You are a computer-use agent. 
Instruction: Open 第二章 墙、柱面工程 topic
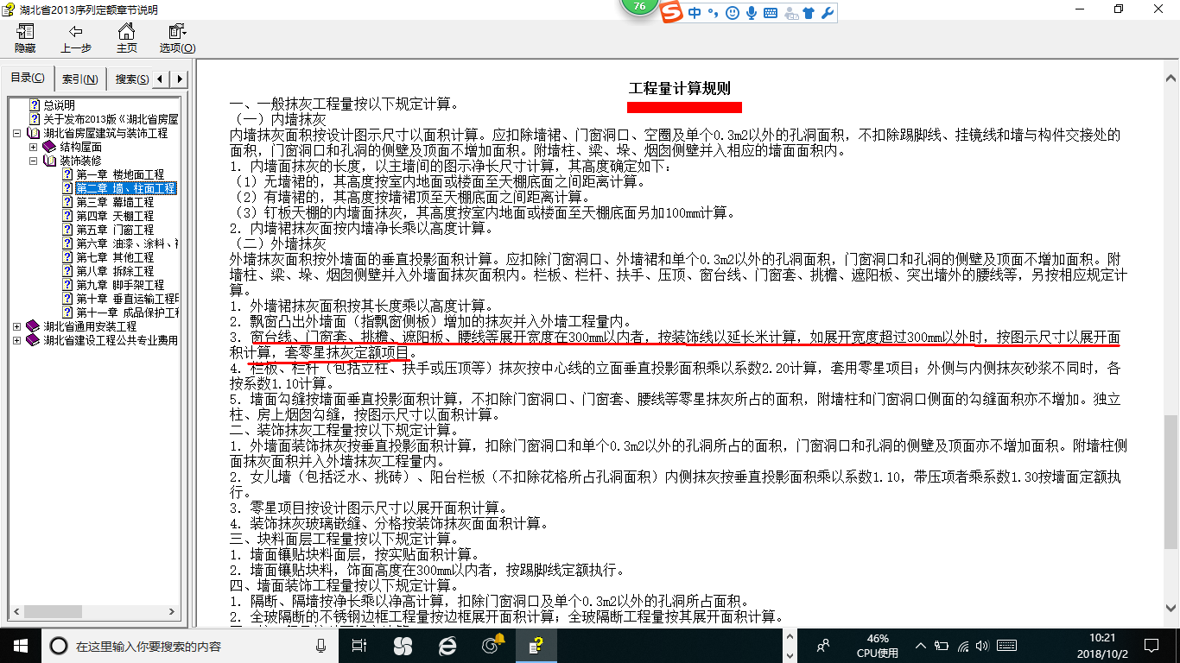[125, 188]
